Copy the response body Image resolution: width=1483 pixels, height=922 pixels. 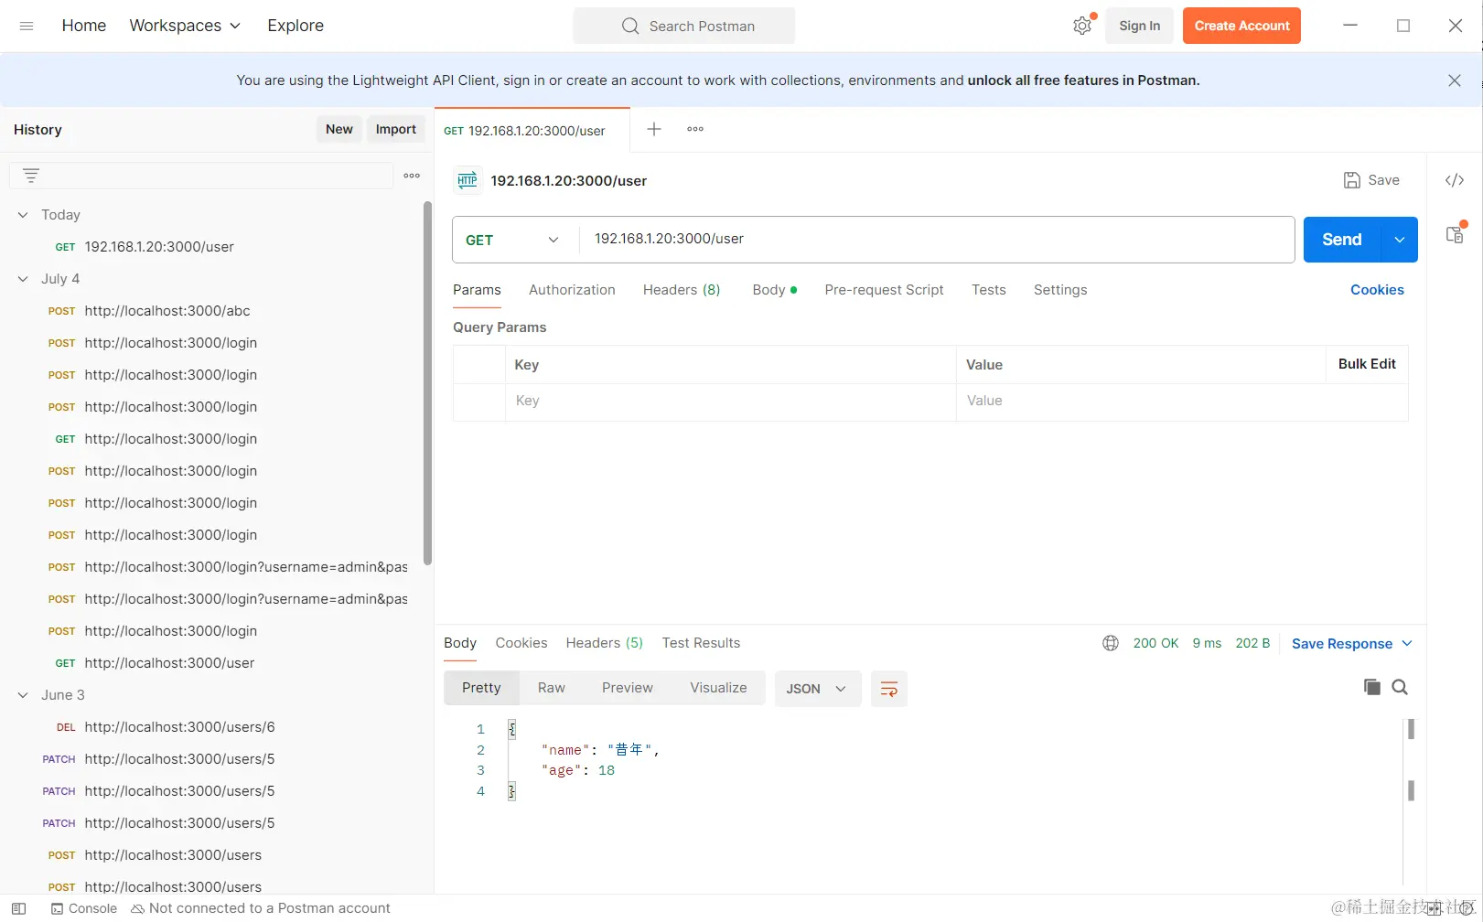point(1372,687)
